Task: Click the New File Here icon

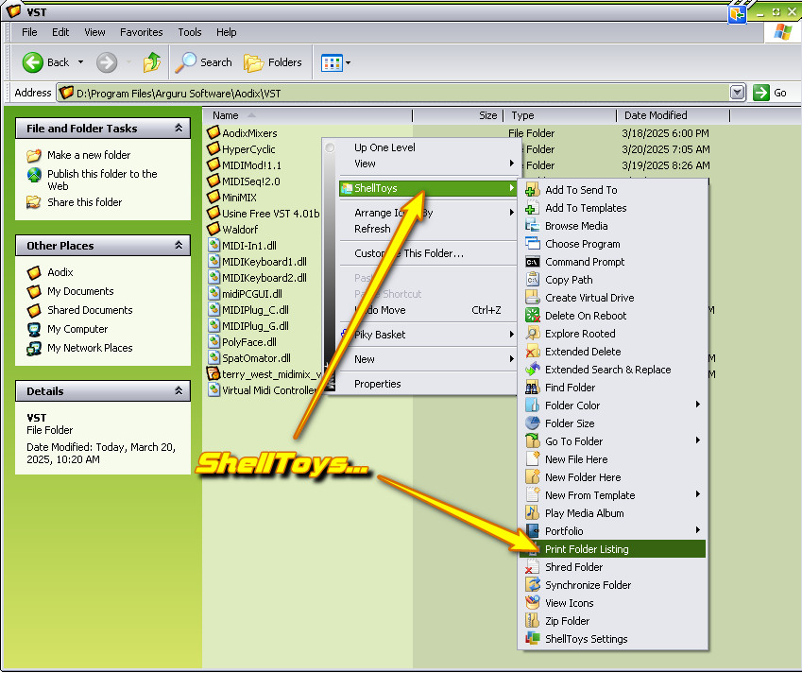Action: pos(533,459)
